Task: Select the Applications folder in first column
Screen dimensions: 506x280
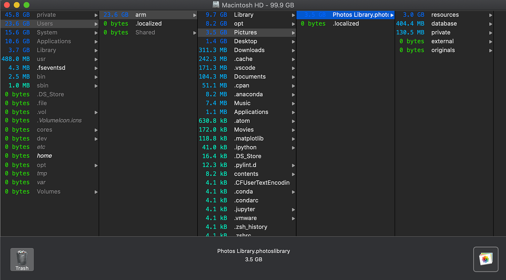Action: pyautogui.click(x=50, y=41)
